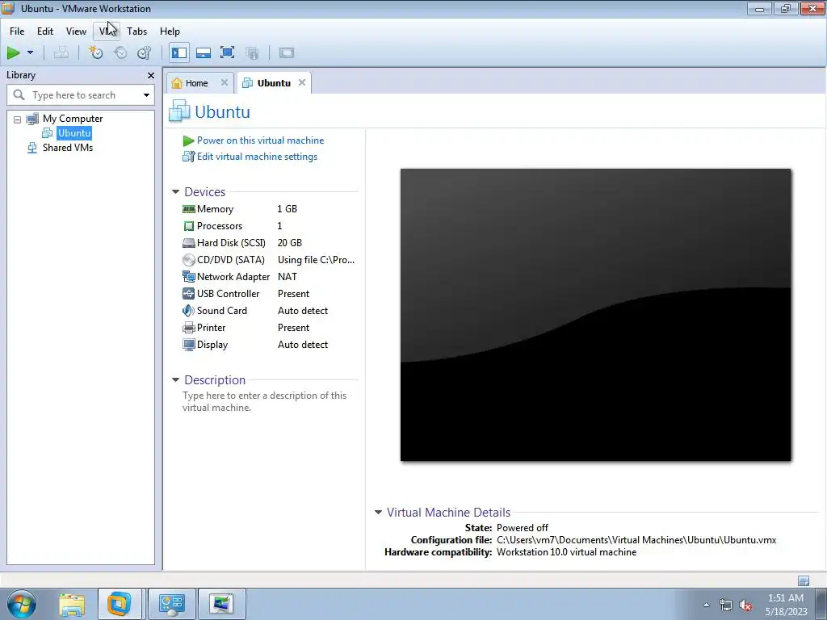Close the Ubuntu tab

[x=302, y=83]
